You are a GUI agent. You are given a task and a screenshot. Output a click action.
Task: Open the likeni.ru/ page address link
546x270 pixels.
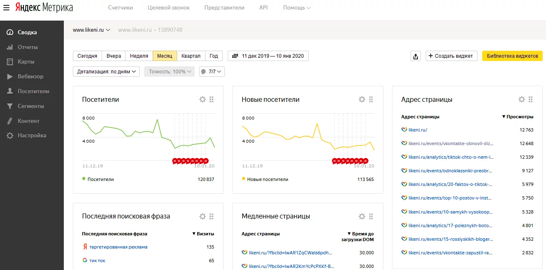coord(418,130)
